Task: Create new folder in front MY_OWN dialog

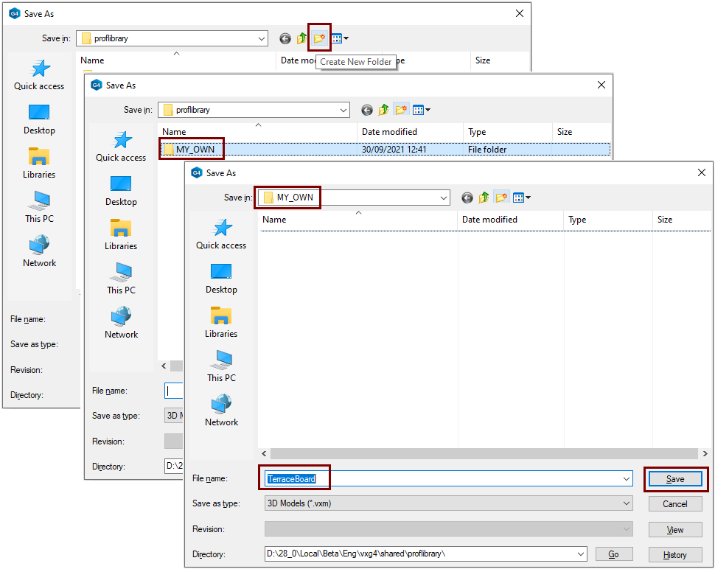Action: click(501, 198)
